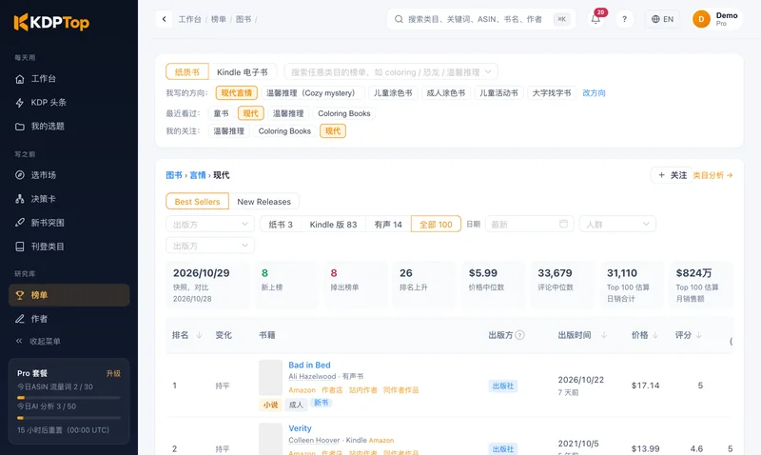
Task: Open 决策卡 icon item in sidebar
Action: click(x=20, y=199)
